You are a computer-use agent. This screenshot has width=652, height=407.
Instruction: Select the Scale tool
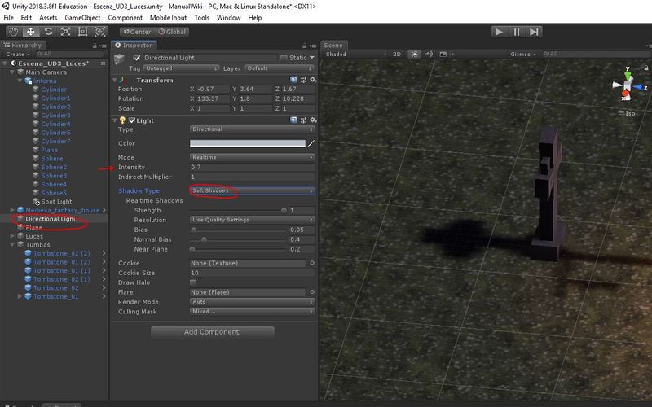[66, 32]
